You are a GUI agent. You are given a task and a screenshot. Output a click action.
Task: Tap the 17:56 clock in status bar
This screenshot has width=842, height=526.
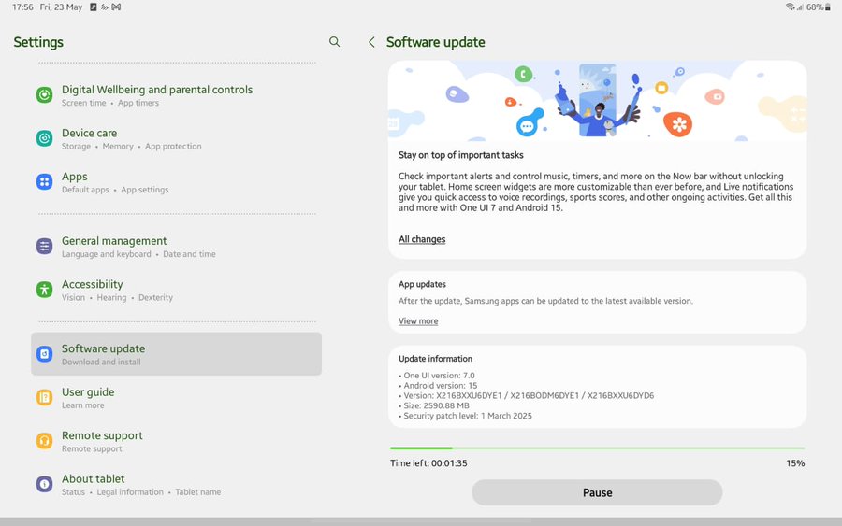(22, 7)
